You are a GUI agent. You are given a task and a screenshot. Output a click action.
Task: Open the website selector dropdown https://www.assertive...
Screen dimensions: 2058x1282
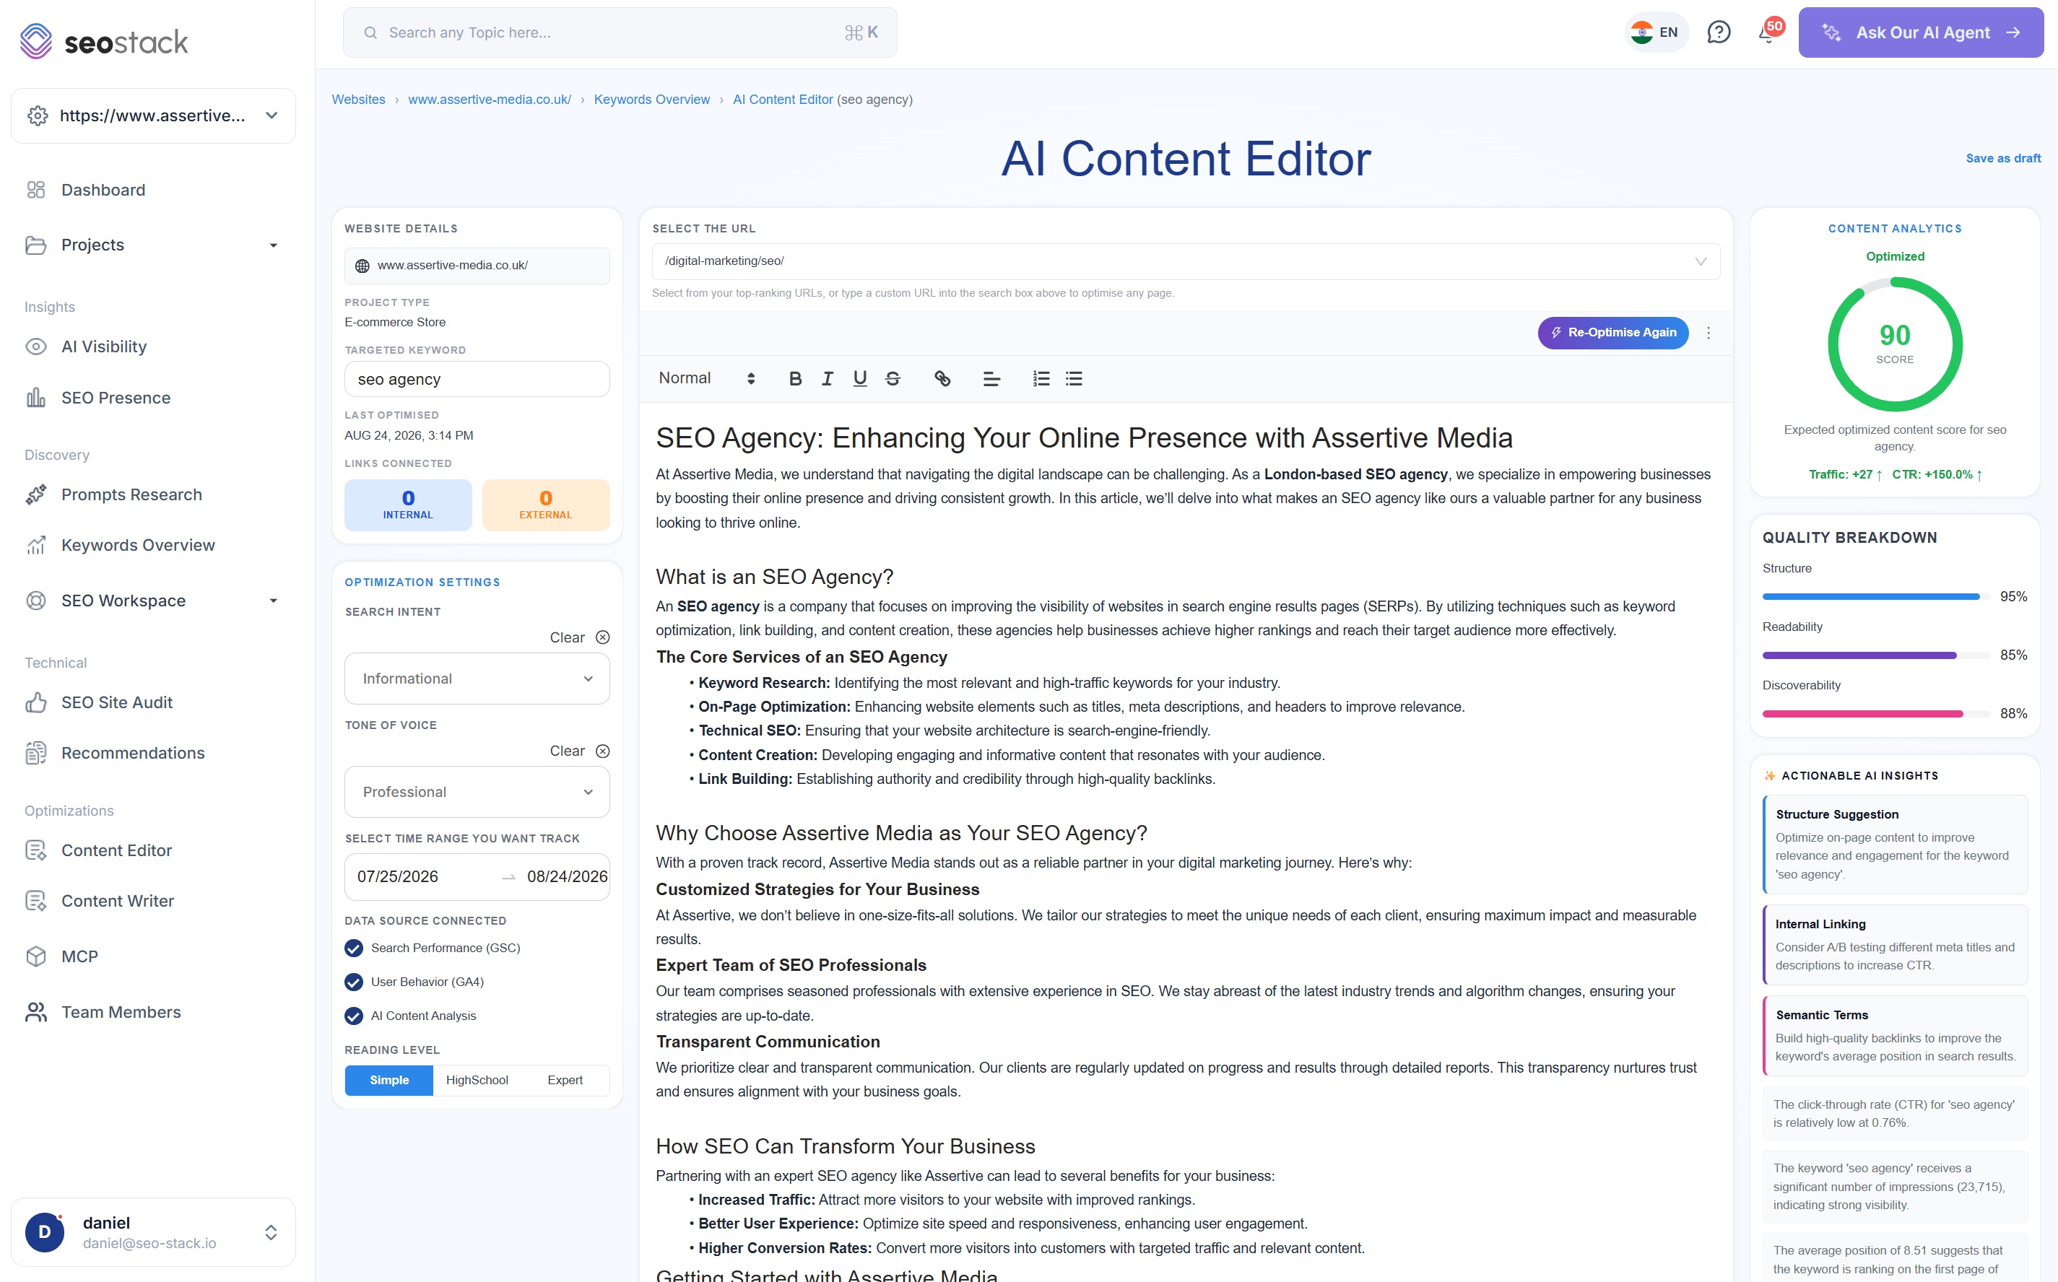[154, 115]
